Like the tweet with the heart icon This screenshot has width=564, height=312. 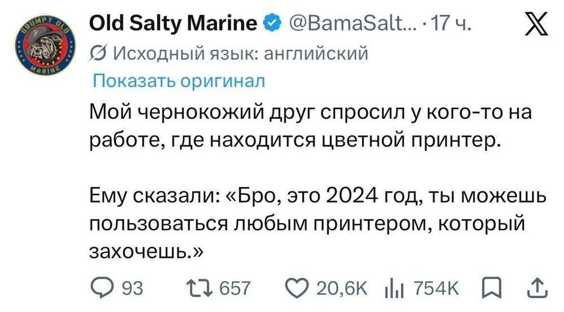[x=297, y=288]
